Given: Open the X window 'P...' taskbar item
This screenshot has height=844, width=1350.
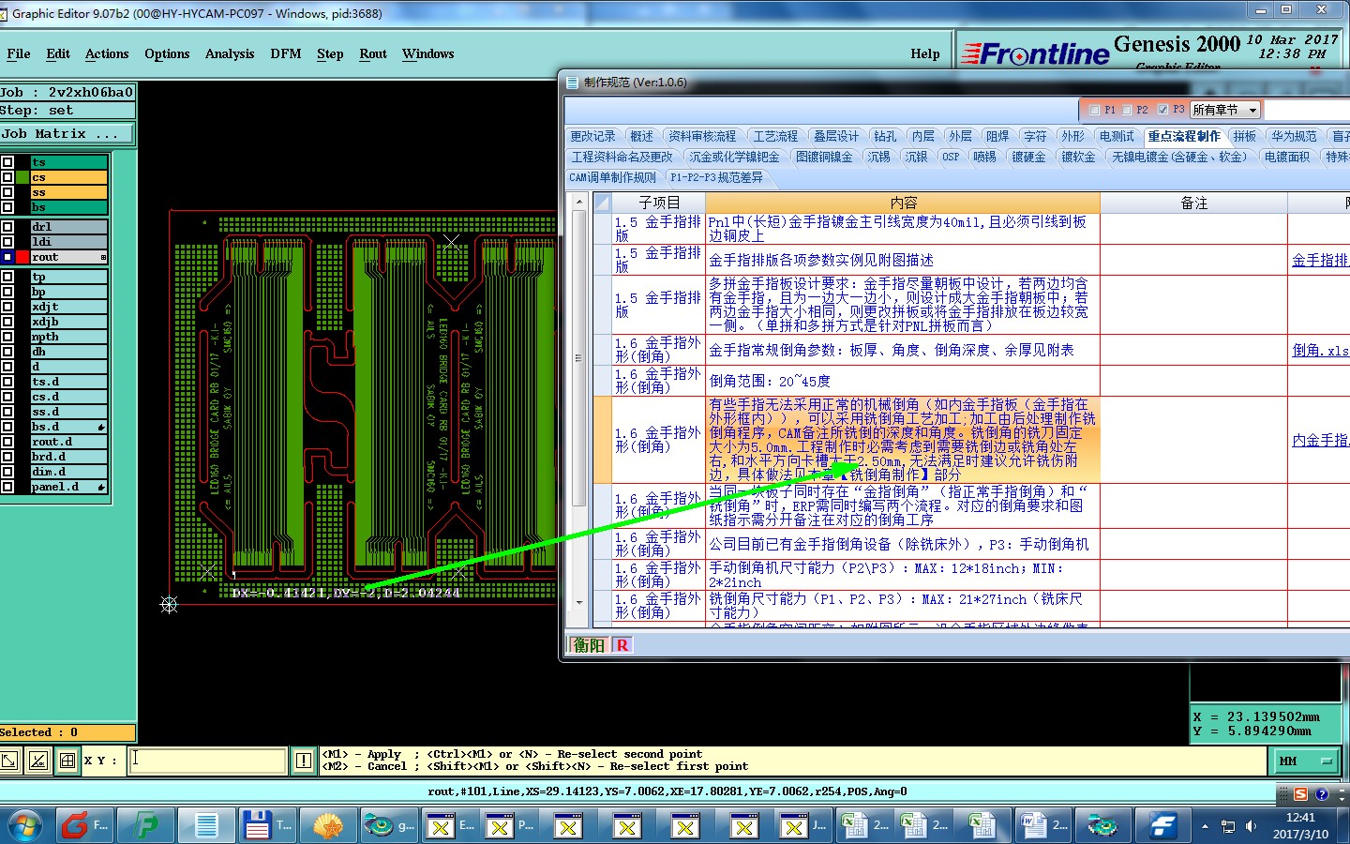Looking at the screenshot, I should tap(510, 825).
